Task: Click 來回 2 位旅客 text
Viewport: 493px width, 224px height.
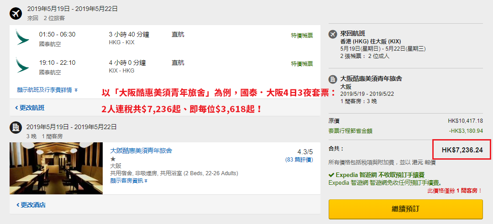Action: 46,18
